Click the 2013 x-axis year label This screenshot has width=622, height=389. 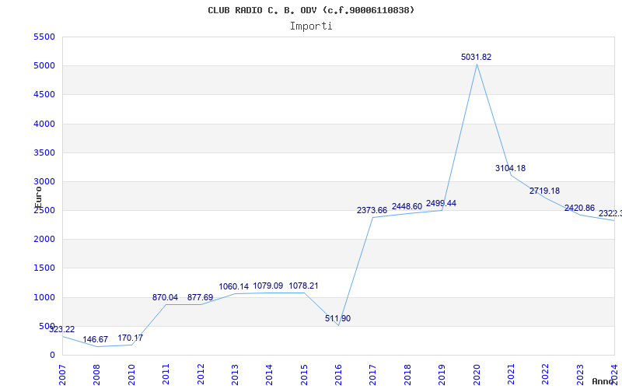tap(235, 375)
